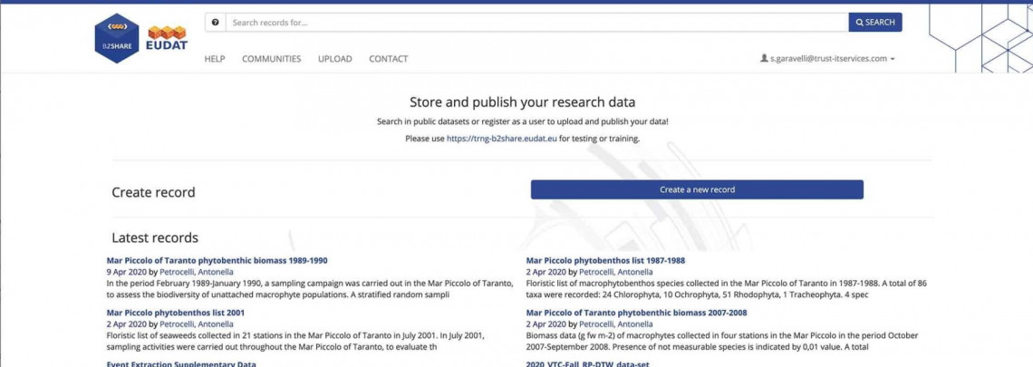Open the CONTACT page
Screen dimensions: 1033x367
pyautogui.click(x=388, y=59)
